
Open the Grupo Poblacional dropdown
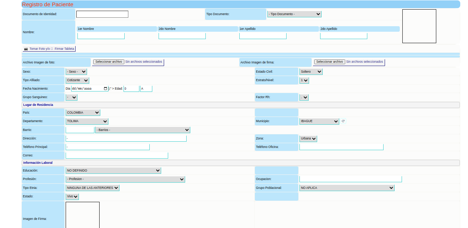347,188
